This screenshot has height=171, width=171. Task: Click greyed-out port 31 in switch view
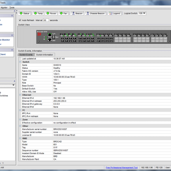pyautogui.click(x=129, y=41)
